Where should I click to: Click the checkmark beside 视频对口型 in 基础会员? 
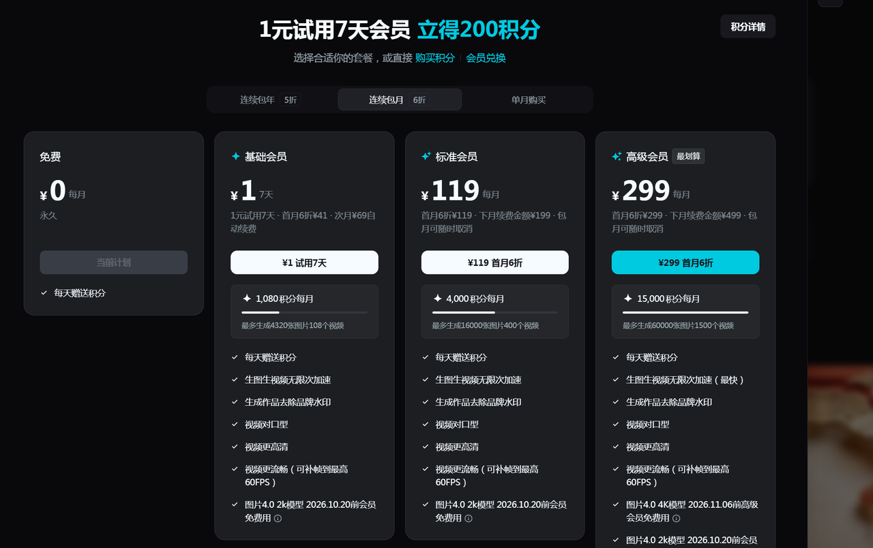(235, 425)
